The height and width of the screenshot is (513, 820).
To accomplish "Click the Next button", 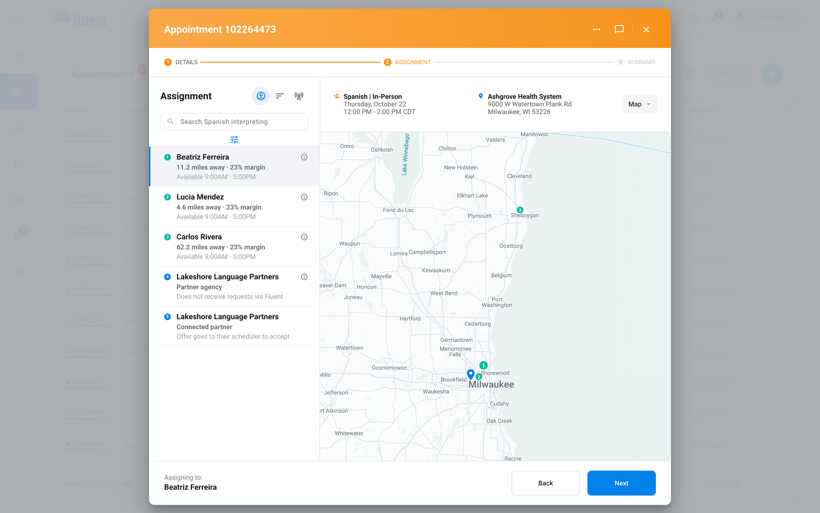I will tap(622, 483).
